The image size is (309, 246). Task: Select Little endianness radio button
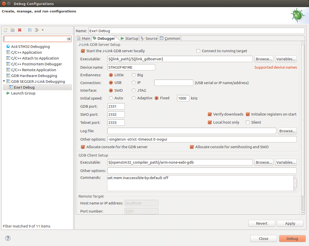111,75
